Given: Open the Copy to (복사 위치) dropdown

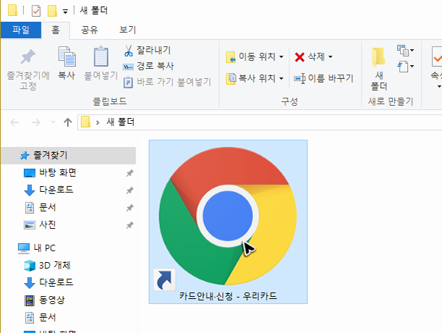Looking at the screenshot, I should click(x=255, y=78).
